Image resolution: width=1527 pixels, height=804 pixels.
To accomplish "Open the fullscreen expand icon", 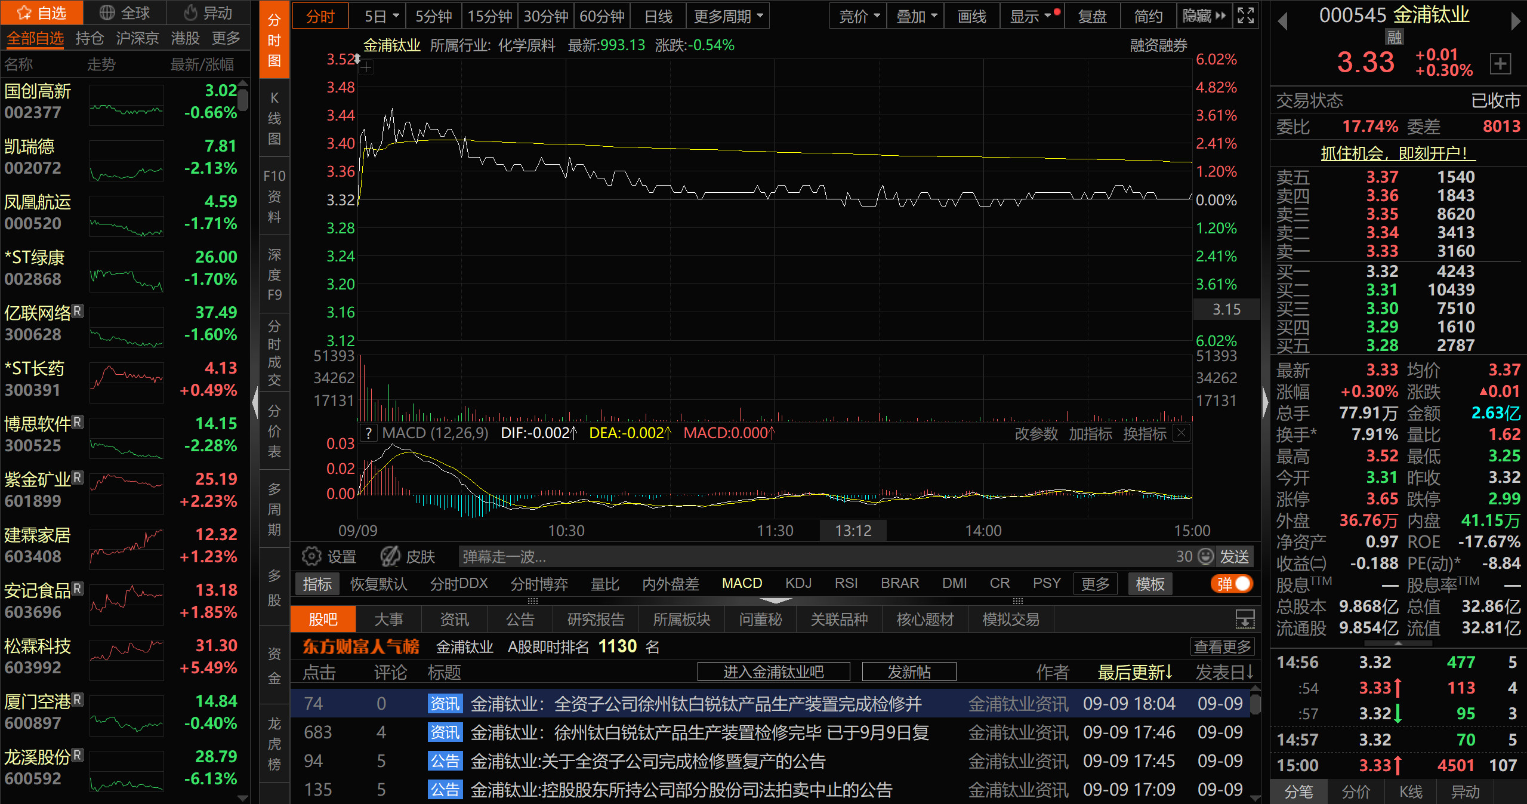I will pyautogui.click(x=1245, y=16).
